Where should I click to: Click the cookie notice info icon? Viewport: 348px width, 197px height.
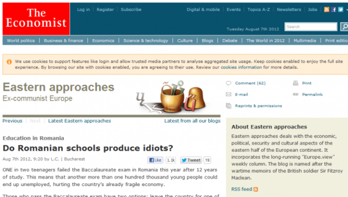click(x=9, y=62)
